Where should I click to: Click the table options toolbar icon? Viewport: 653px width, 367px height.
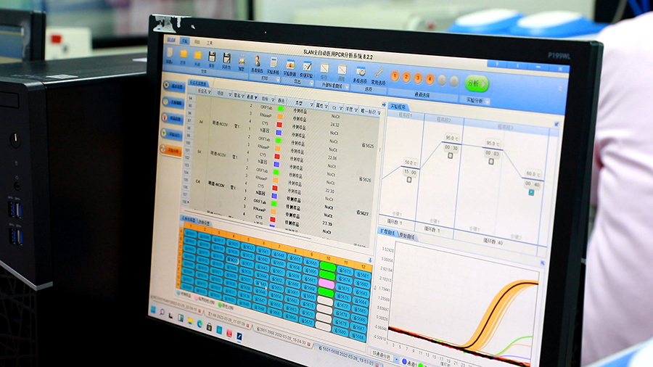[x=359, y=71]
